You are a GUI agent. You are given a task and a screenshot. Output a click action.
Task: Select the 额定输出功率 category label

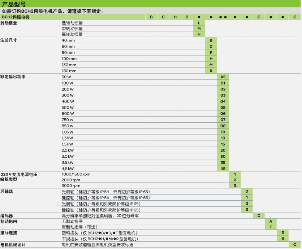13,77
